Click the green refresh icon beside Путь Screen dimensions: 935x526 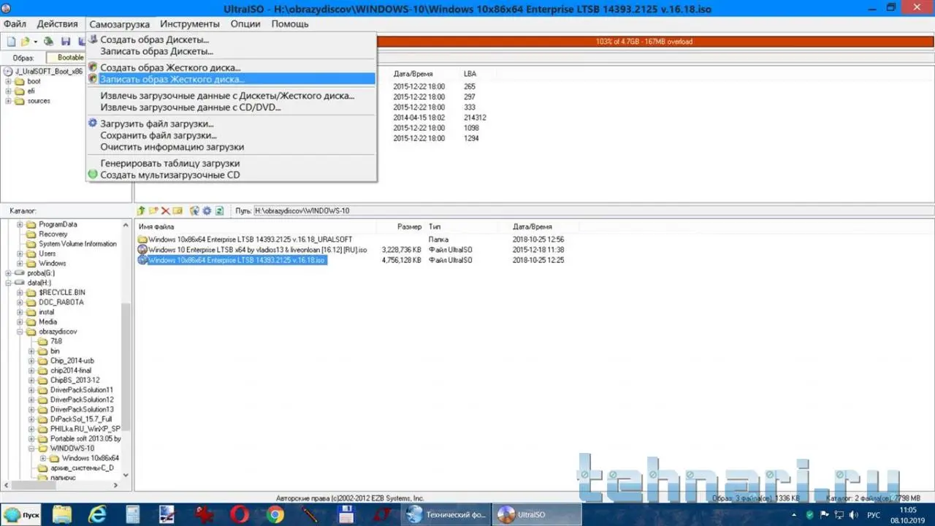click(x=219, y=210)
